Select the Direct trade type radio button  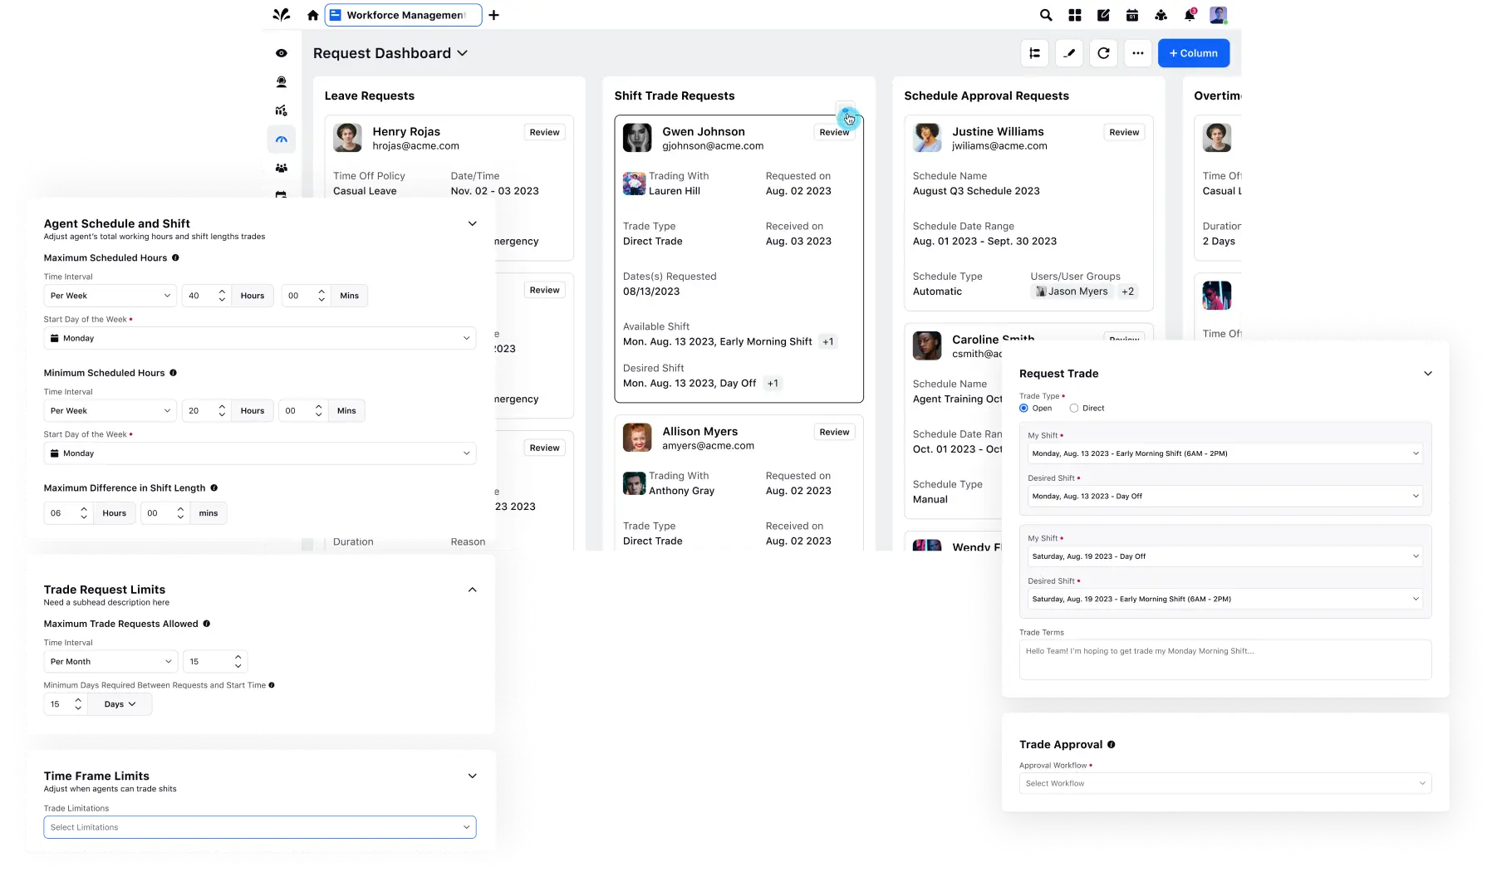pos(1074,409)
